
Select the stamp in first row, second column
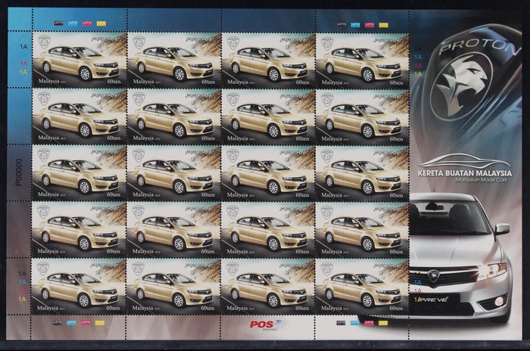pyautogui.click(x=173, y=60)
